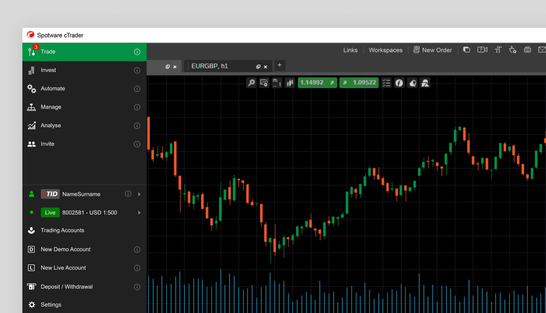Click the info icon next to Manage
This screenshot has width=546, height=313.
click(x=137, y=107)
